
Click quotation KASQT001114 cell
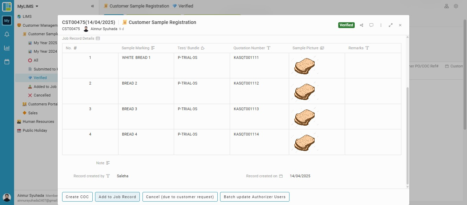click(259, 142)
